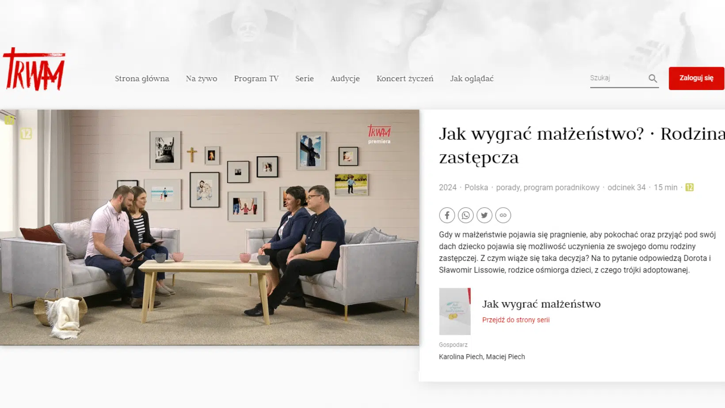The width and height of the screenshot is (725, 408).
Task: Open Program TV schedule
Action: pyautogui.click(x=256, y=79)
